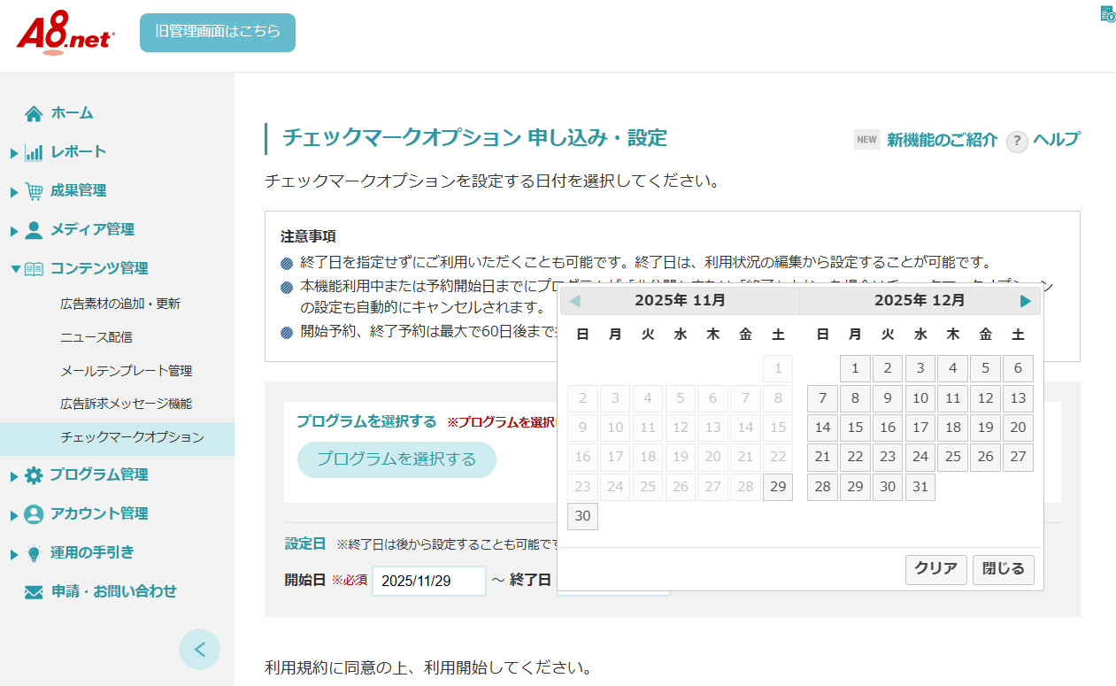Image resolution: width=1116 pixels, height=686 pixels.
Task: Collapse the コンテンツ管理 menu section
Action: point(15,268)
